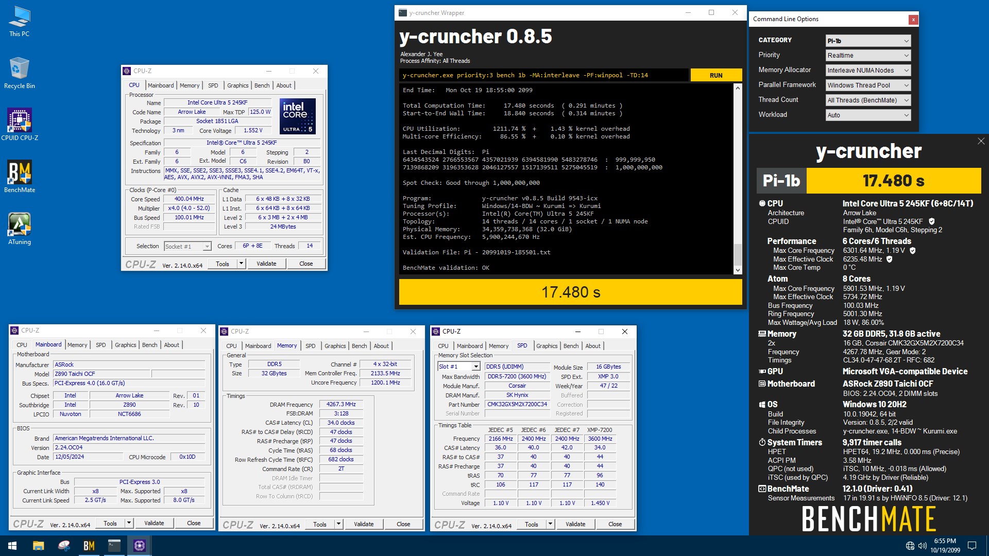Screen dimensions: 989x556
Task: Click the verified shield next to Max Core Frequency
Action: 913,251
